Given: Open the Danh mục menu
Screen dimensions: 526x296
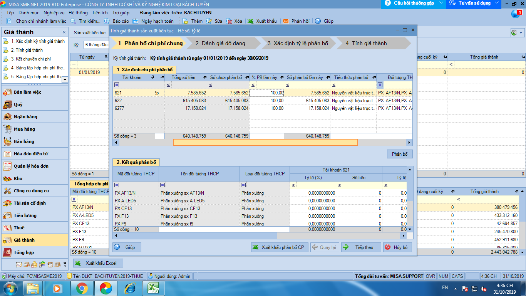Looking at the screenshot, I should 29,13.
